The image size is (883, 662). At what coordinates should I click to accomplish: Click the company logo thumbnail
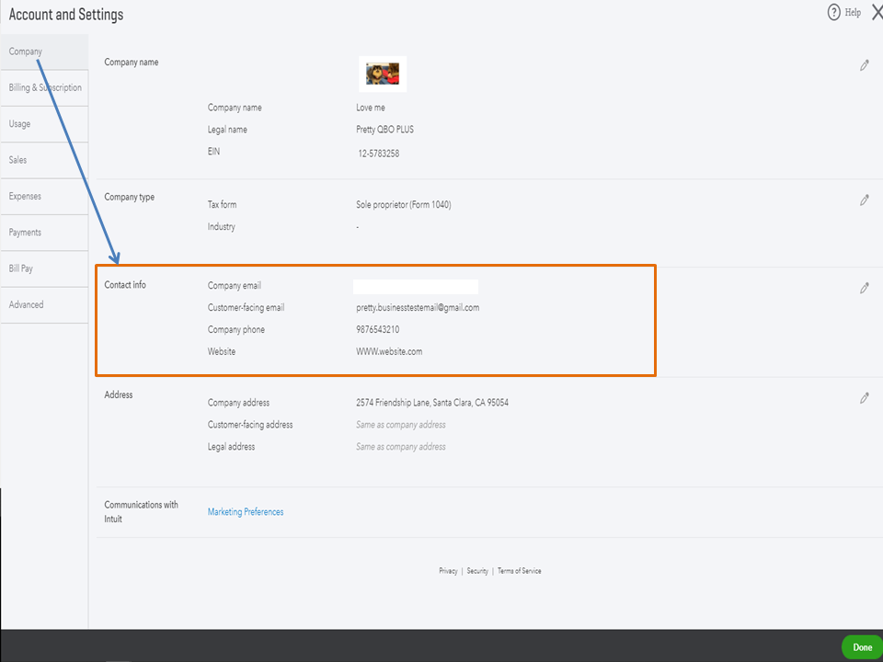pos(383,74)
